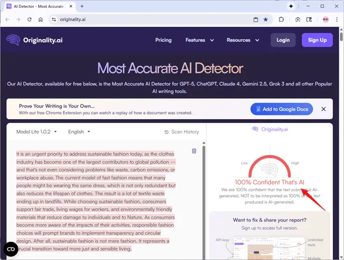
Task: Open the chat widget in bottom corner
Action: click(x=11, y=249)
